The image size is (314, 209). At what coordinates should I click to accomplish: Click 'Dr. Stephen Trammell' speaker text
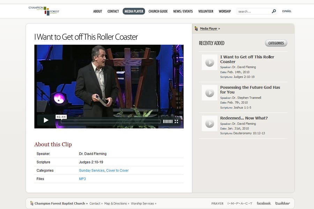247,98
